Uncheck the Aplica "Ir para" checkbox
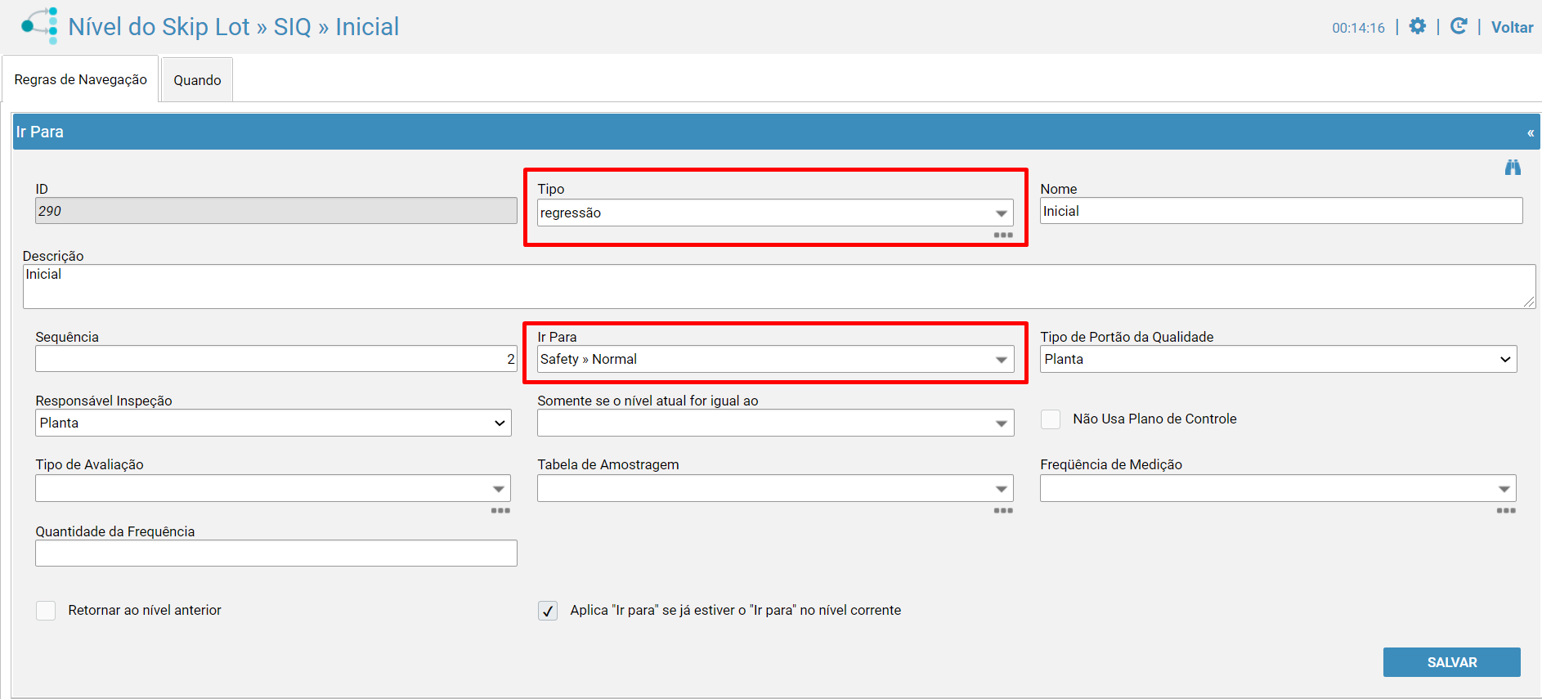The image size is (1542, 699). (x=548, y=611)
